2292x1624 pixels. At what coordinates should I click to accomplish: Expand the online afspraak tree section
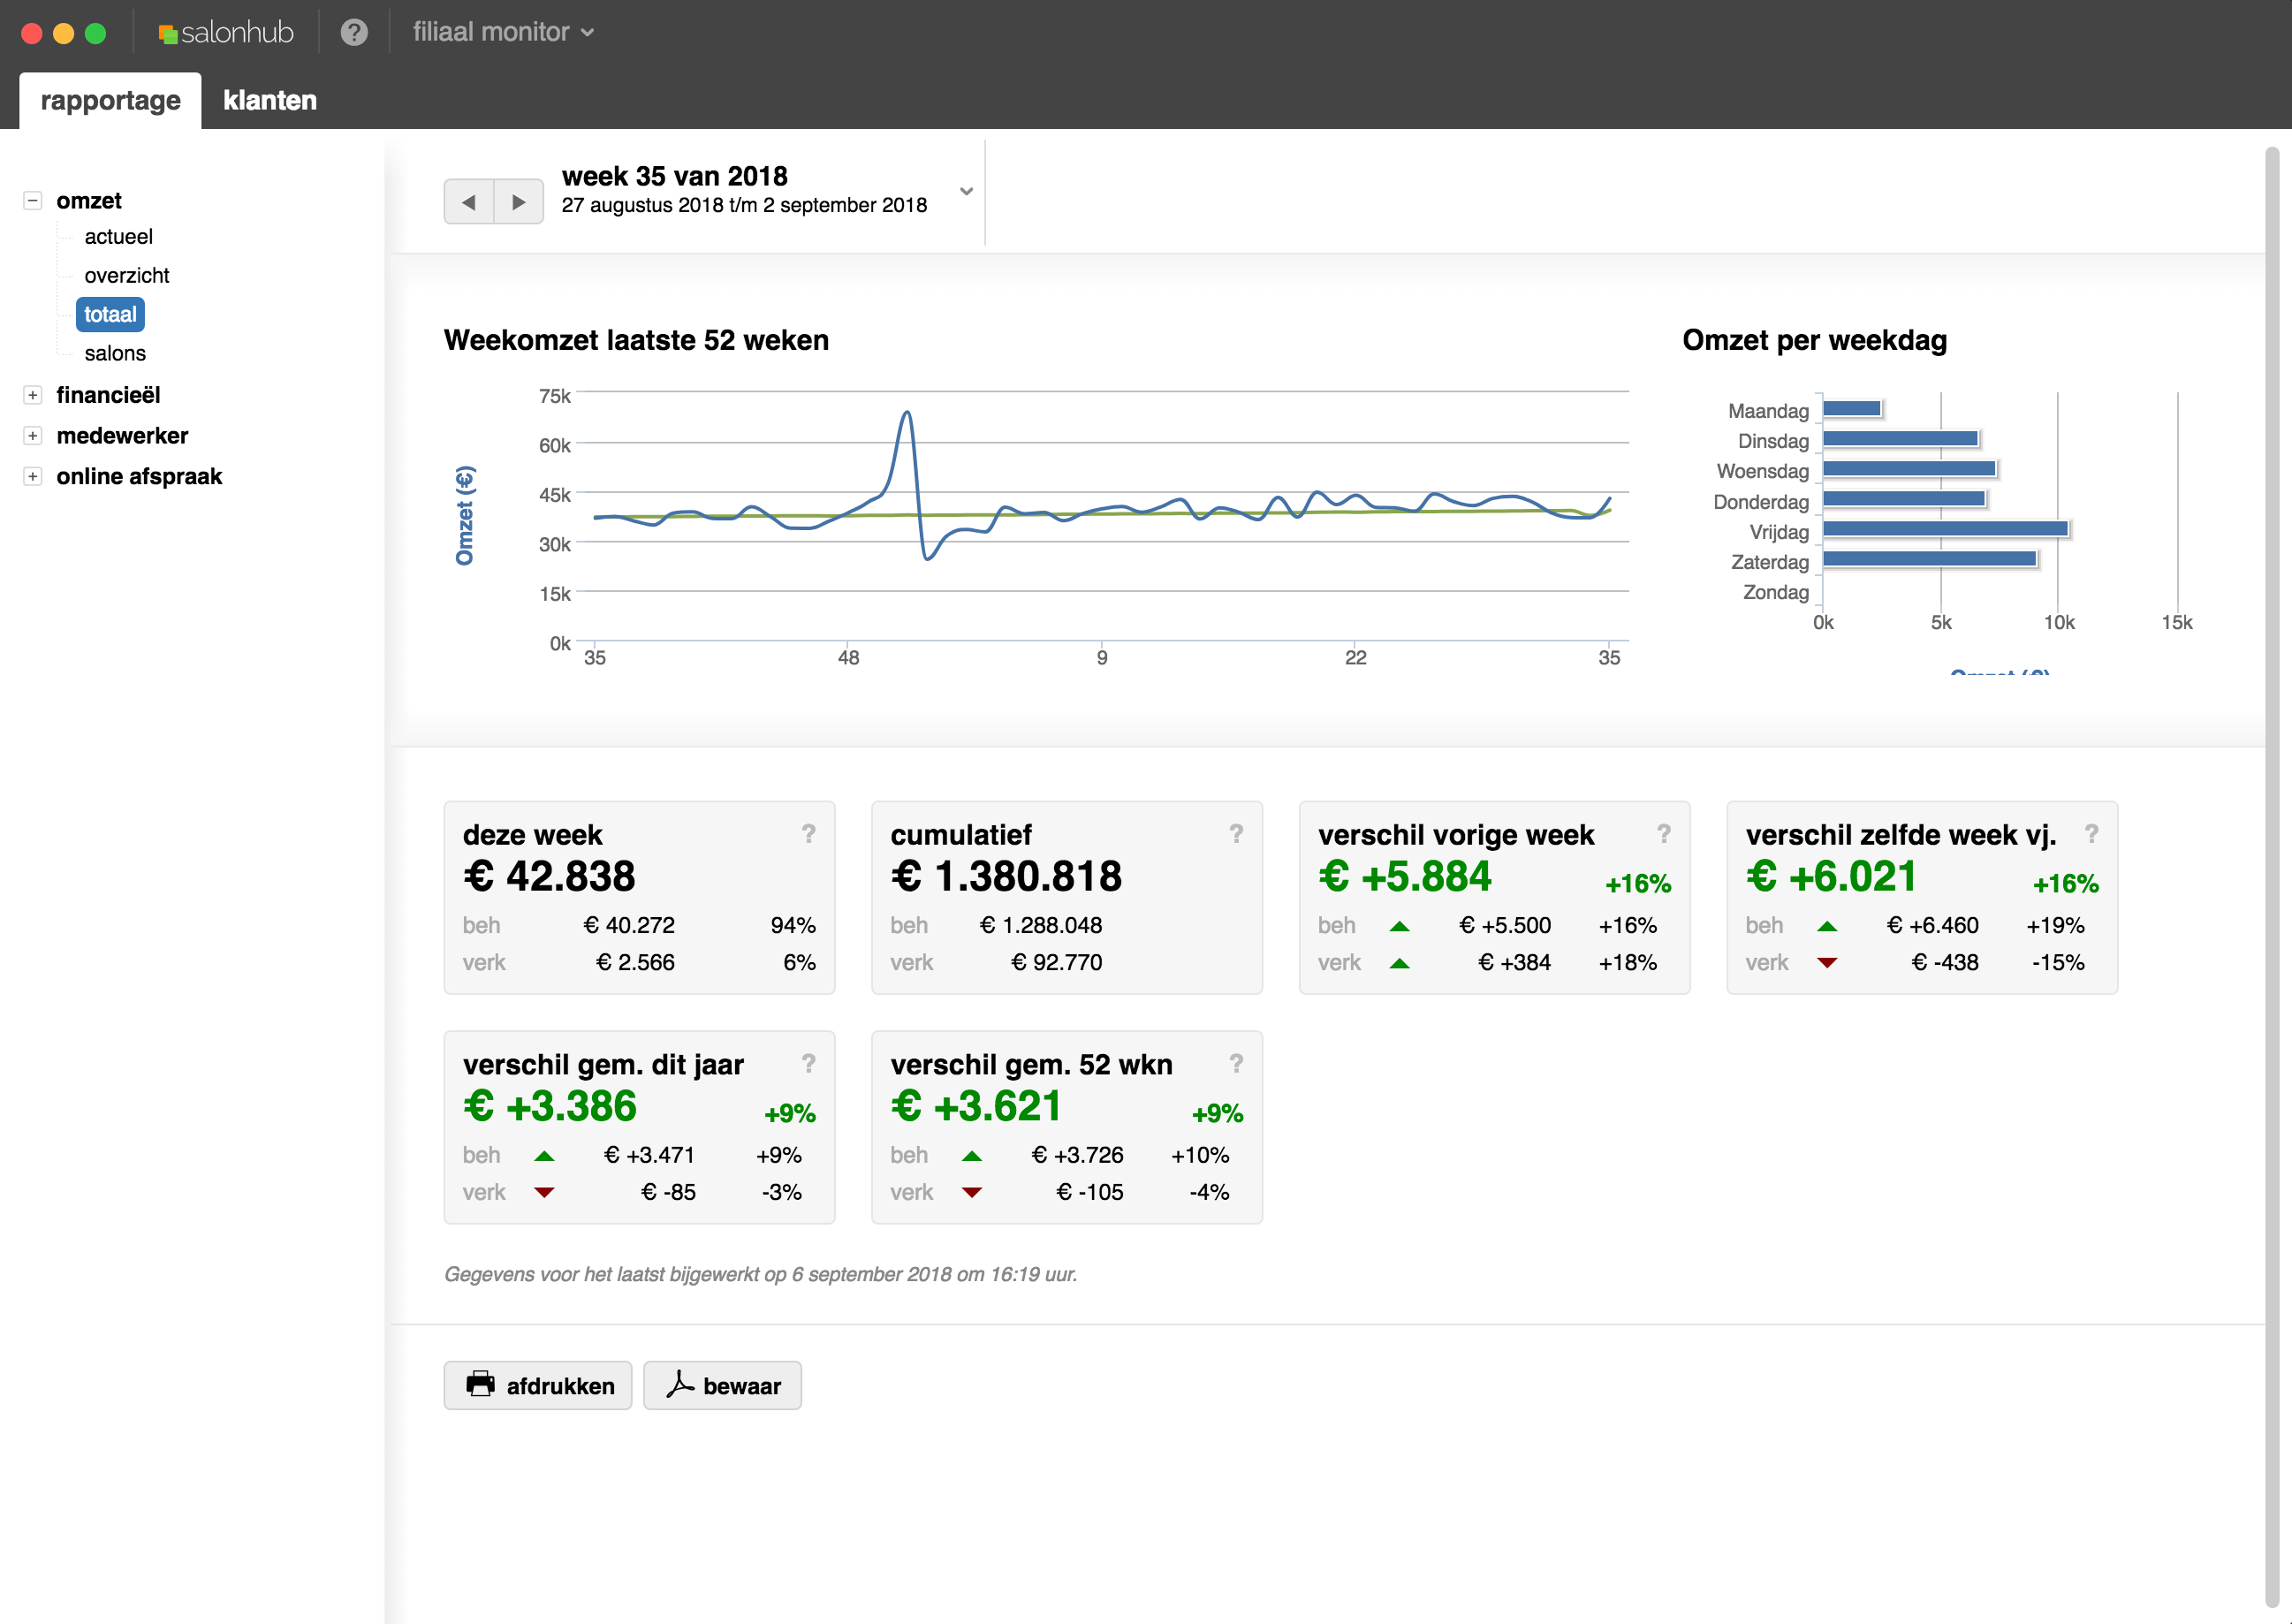33,476
